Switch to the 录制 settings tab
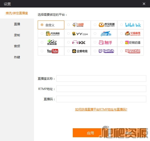150x141 pixels. click(x=17, y=35)
